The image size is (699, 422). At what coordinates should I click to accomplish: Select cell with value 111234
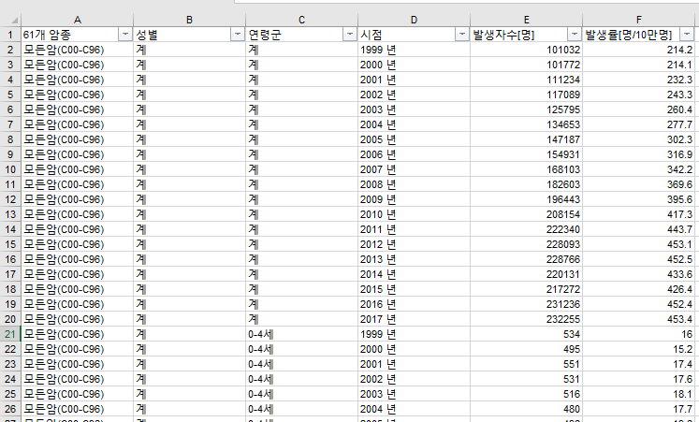pyautogui.click(x=527, y=80)
